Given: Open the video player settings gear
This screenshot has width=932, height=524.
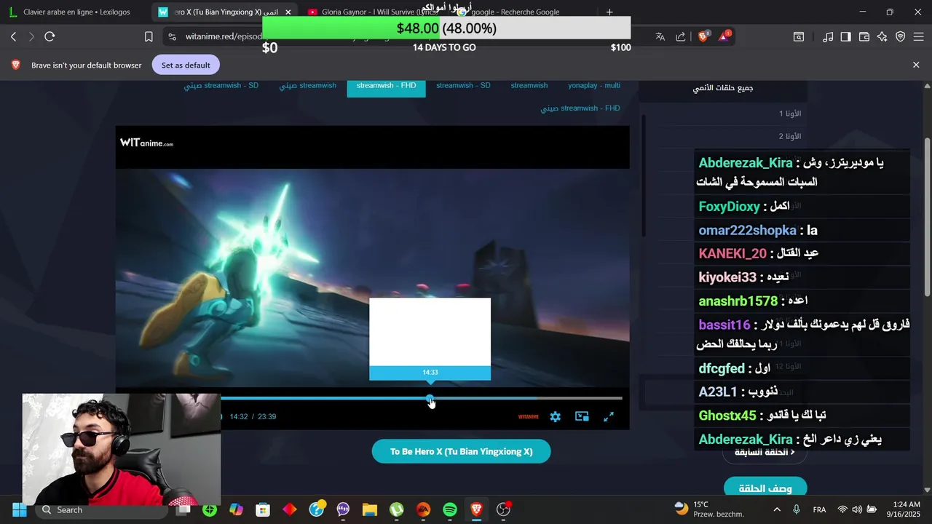Looking at the screenshot, I should 556,416.
